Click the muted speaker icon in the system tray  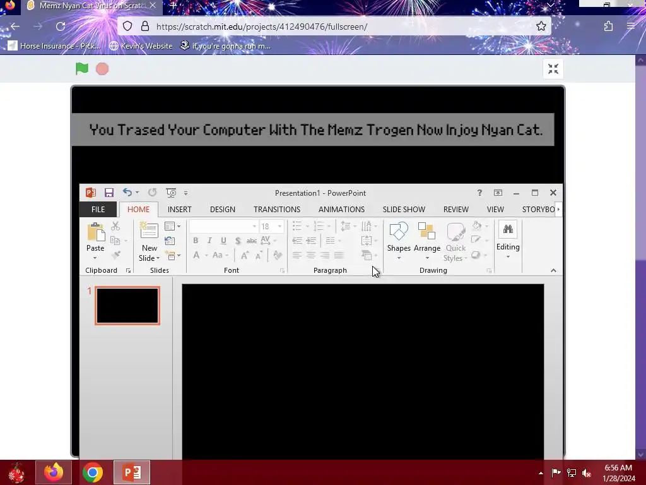(x=586, y=473)
